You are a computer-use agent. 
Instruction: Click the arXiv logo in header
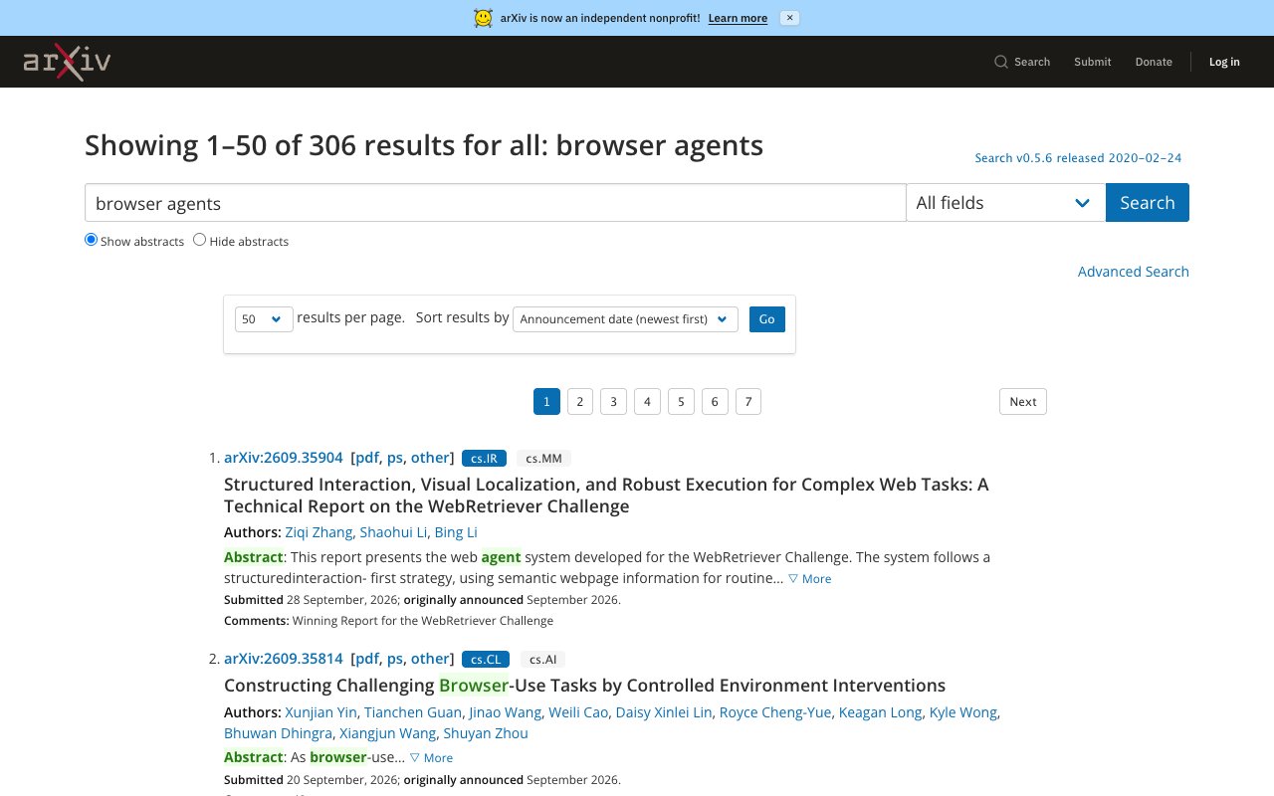[67, 62]
